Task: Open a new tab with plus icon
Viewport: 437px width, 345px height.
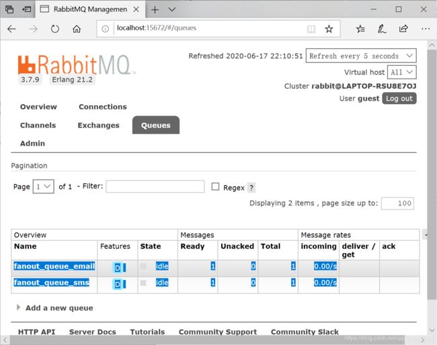Action: click(155, 10)
